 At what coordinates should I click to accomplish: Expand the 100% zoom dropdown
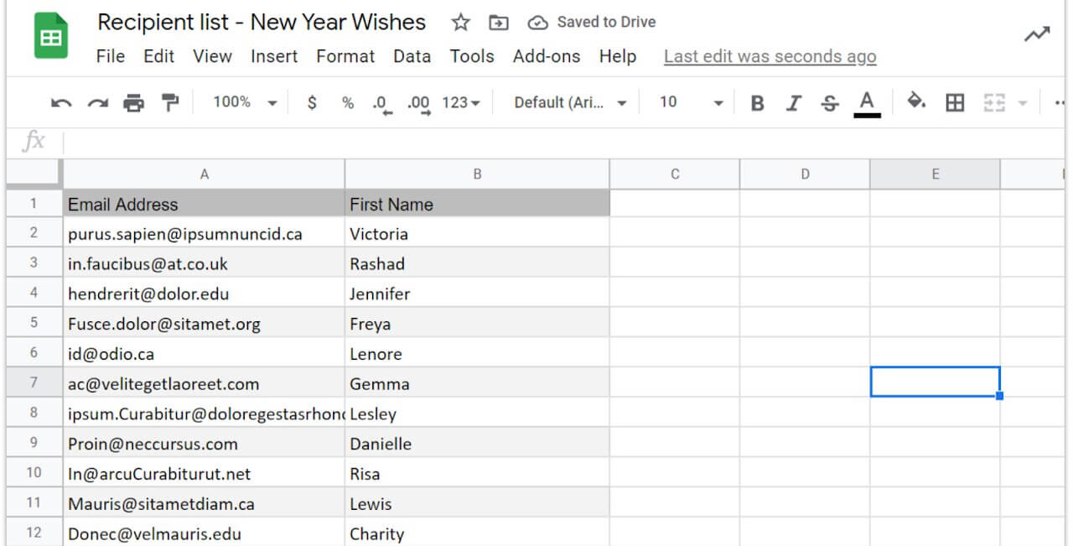pos(244,102)
